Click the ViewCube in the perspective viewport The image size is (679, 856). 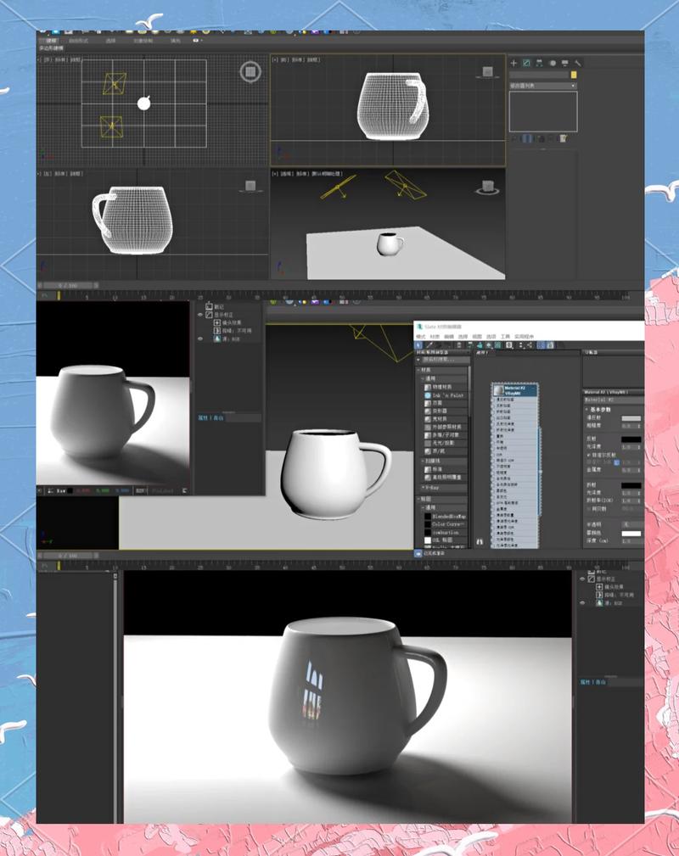[x=488, y=187]
